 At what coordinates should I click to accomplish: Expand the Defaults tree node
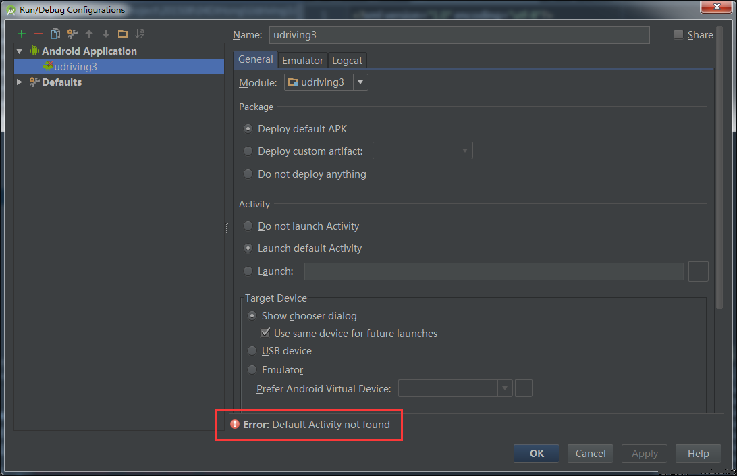click(x=20, y=82)
